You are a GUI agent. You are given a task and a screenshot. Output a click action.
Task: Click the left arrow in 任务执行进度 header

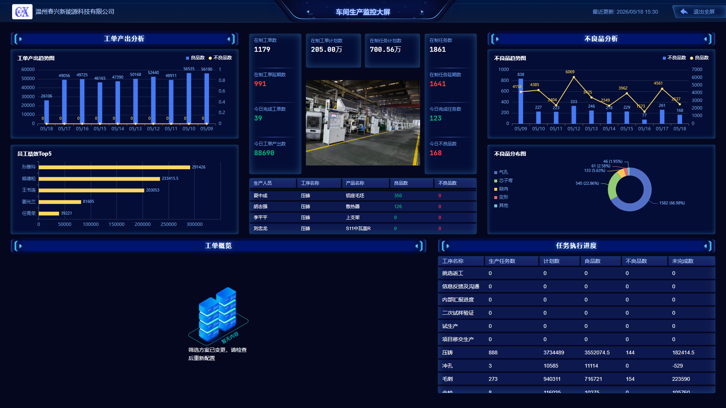[448, 246]
